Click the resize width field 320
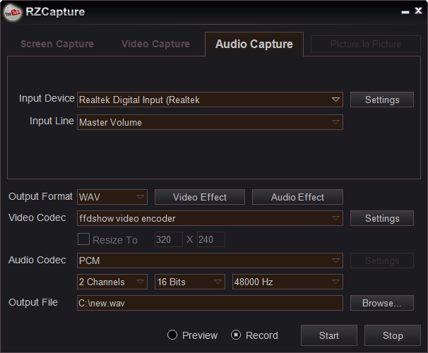The width and height of the screenshot is (428, 353). pos(168,239)
